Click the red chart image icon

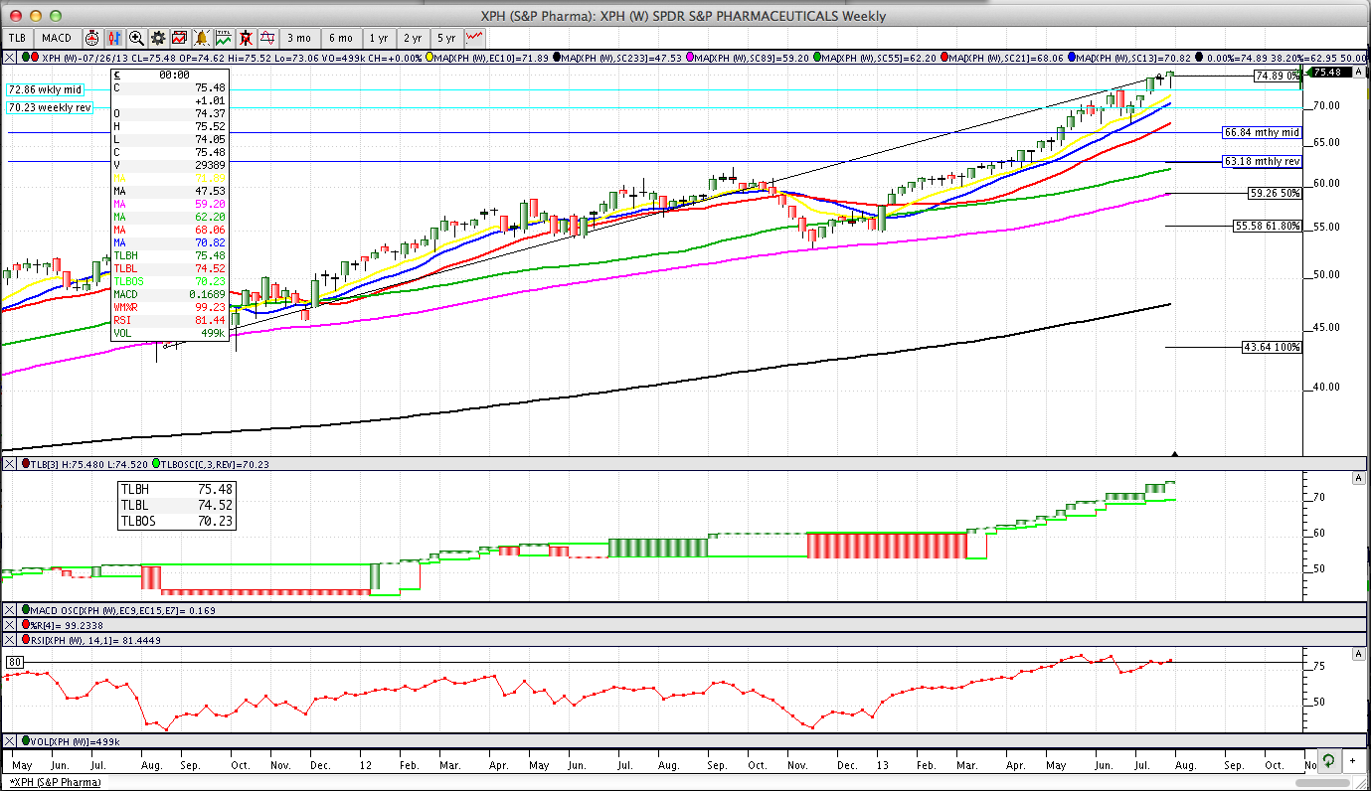pos(180,38)
